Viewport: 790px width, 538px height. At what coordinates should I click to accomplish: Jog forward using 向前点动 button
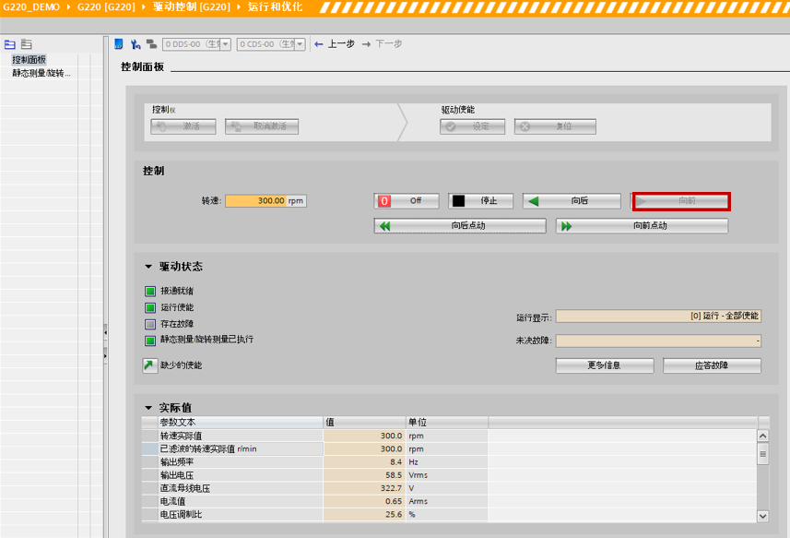tap(642, 225)
